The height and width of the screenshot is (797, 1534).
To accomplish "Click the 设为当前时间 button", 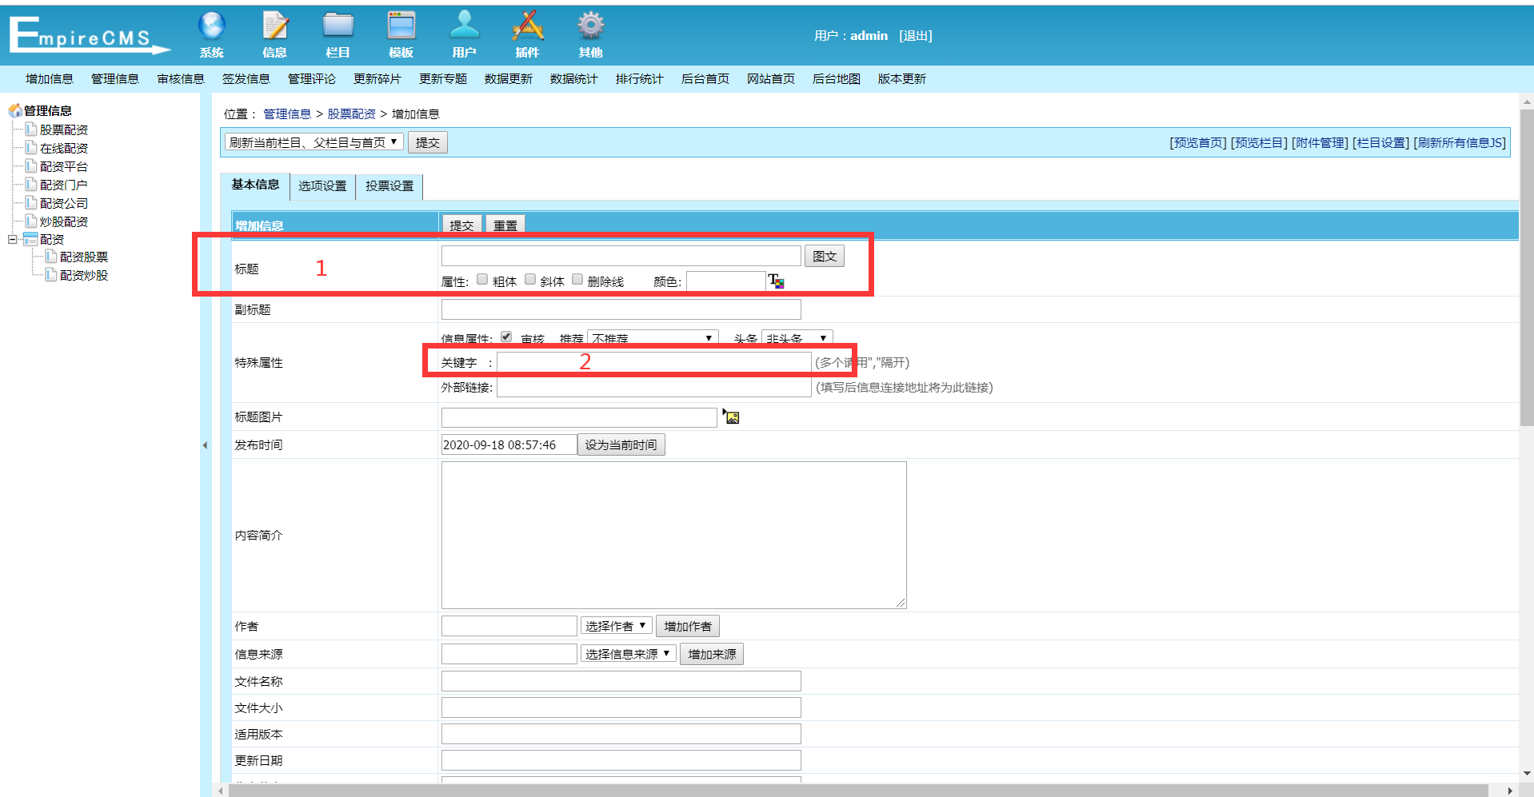I will [x=621, y=444].
